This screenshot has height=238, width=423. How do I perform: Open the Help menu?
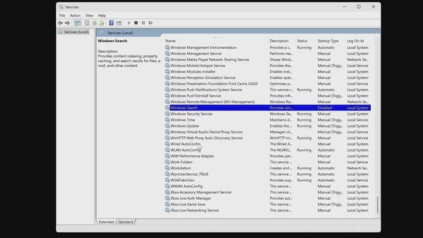(102, 15)
